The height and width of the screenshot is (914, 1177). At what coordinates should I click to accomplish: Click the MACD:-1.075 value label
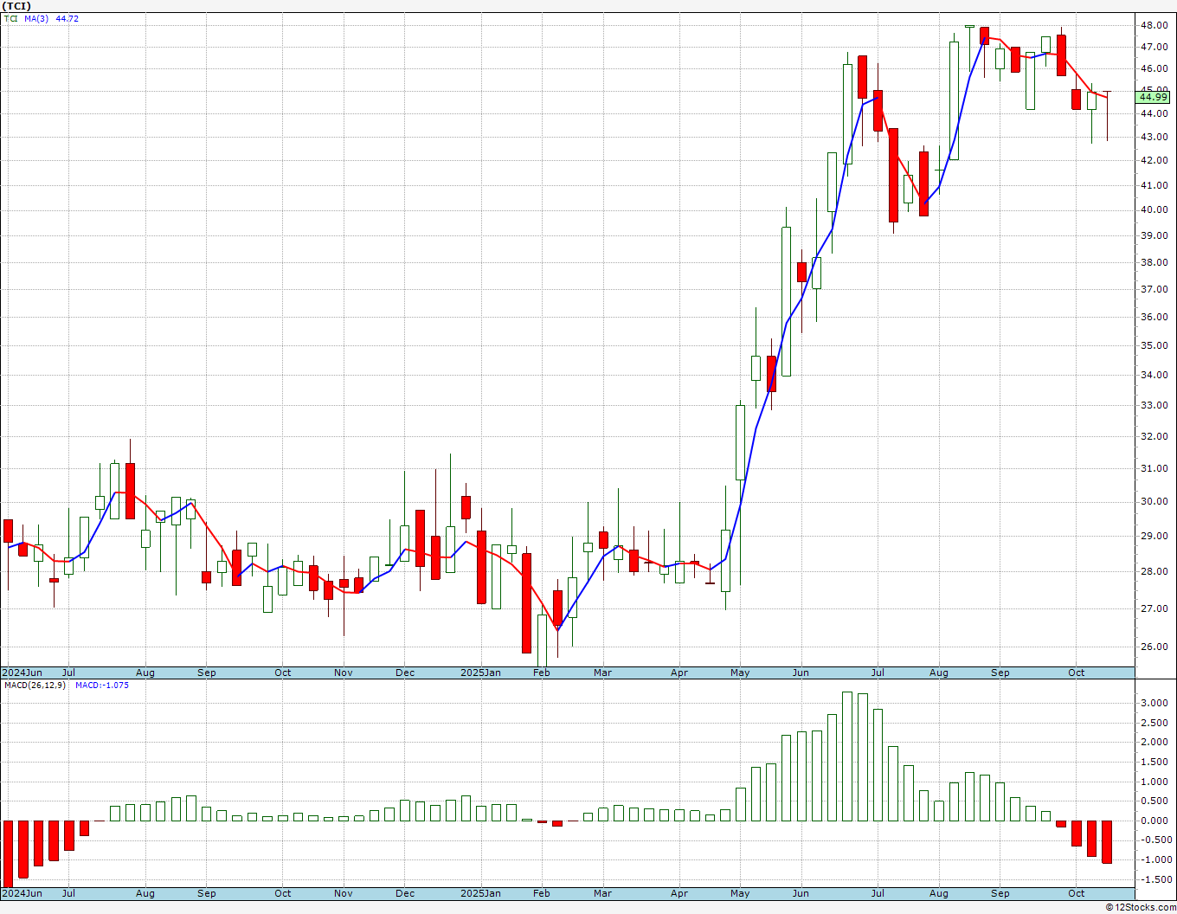(102, 685)
